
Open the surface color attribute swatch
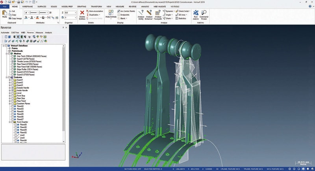pos(37,18)
